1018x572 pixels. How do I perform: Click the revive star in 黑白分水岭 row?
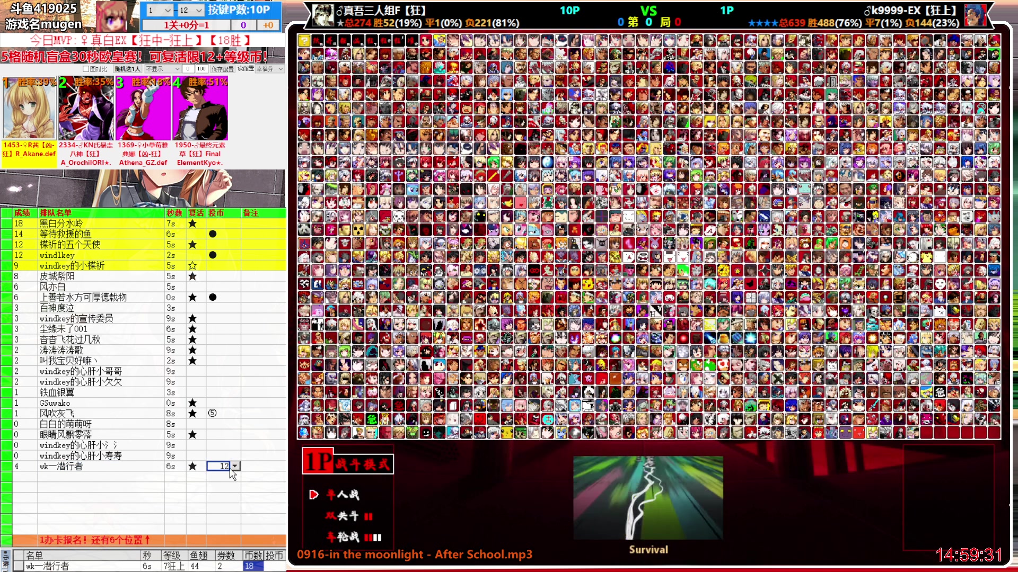pyautogui.click(x=192, y=224)
